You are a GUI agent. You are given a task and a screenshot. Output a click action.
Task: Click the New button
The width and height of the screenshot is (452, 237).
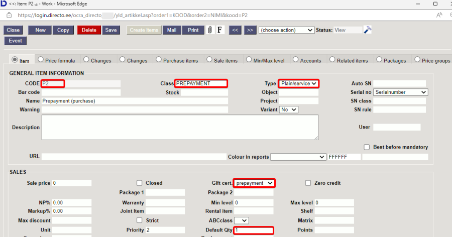[x=40, y=30]
